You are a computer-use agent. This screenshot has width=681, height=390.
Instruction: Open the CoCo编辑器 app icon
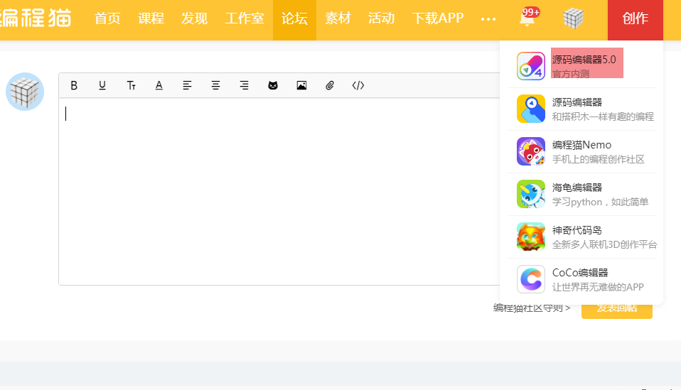click(x=531, y=279)
